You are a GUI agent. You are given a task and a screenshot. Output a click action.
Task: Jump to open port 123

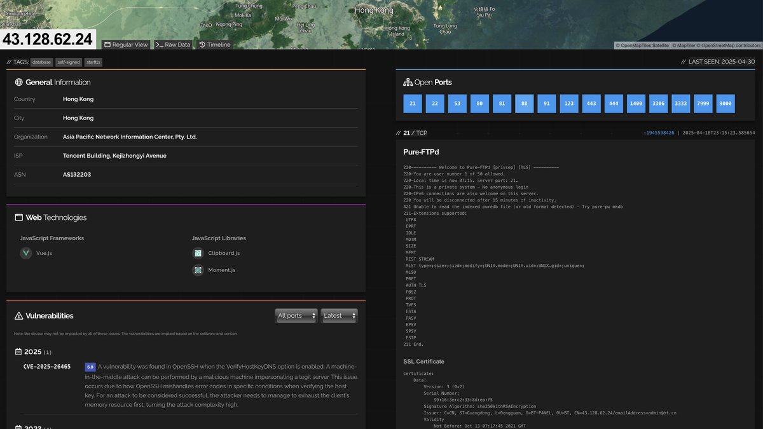(569, 104)
